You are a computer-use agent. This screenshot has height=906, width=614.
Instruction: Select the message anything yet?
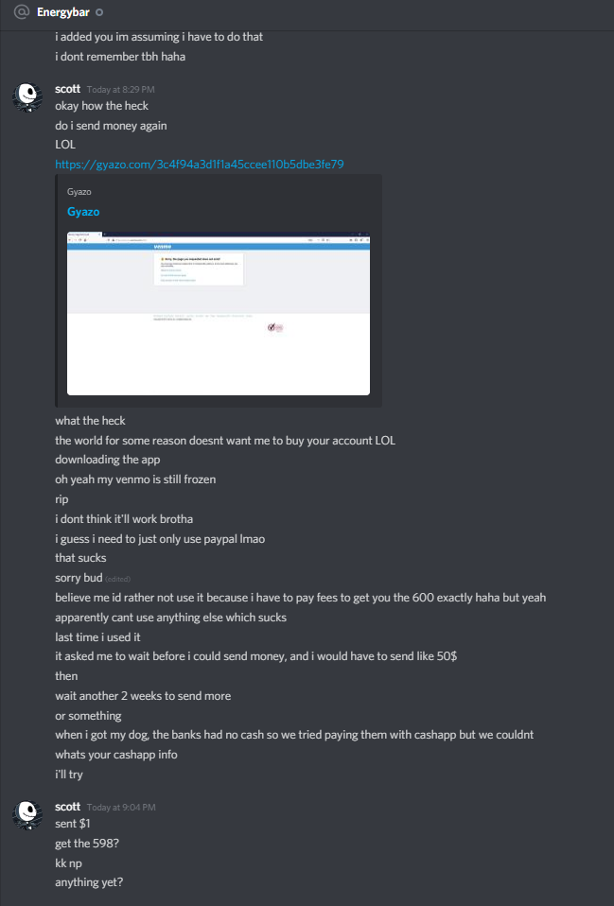pos(89,882)
